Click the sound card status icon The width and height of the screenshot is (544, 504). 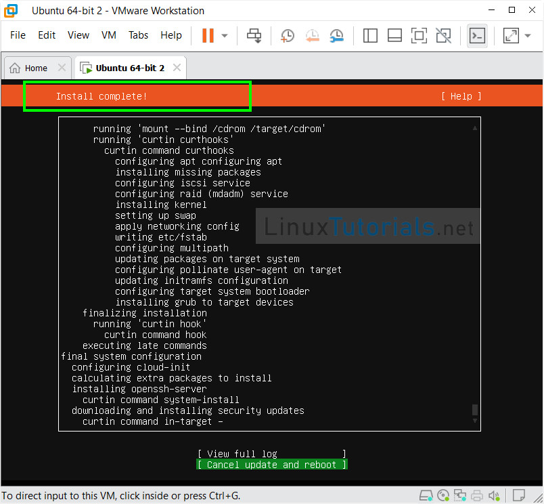[x=494, y=495]
